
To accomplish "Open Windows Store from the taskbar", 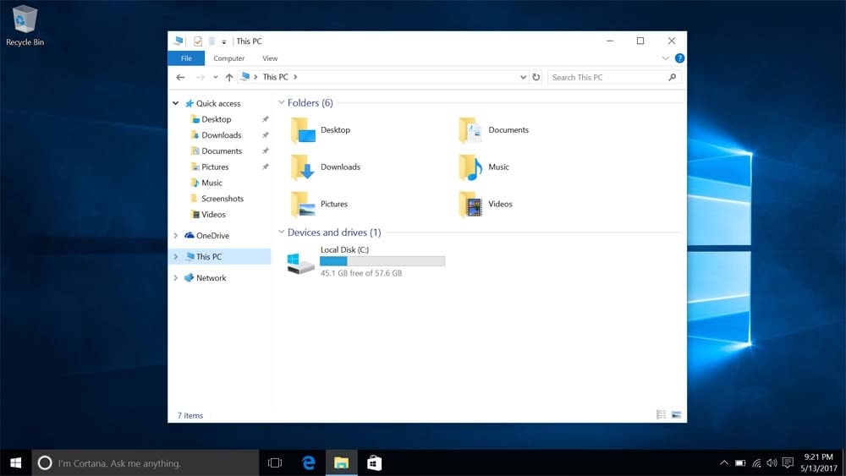I will coord(374,463).
